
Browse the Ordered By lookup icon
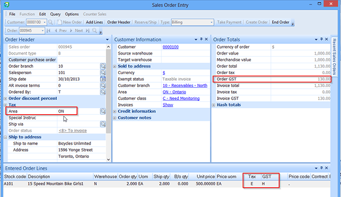pos(103,92)
